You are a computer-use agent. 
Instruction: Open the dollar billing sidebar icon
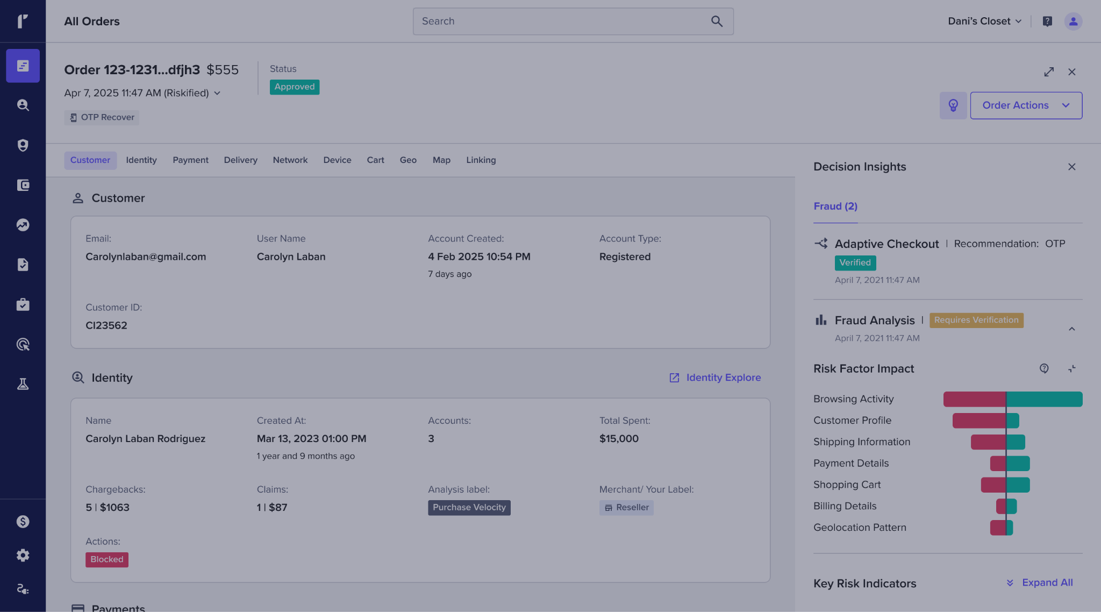click(x=23, y=521)
